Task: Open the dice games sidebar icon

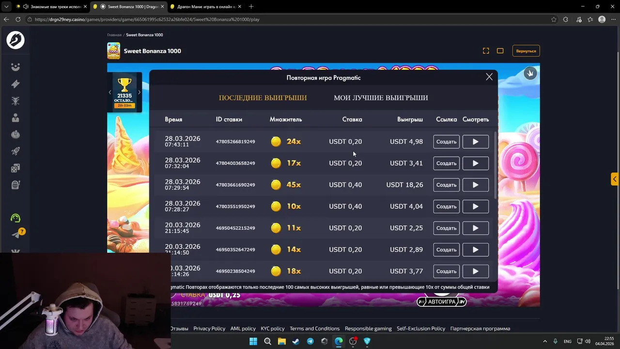Action: click(15, 168)
